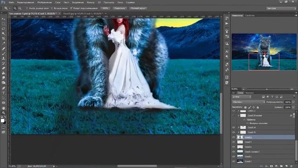Image resolution: width=298 pixels, height=168 pixels.
Task: Hide layer Слой 19
Action: click(234, 127)
